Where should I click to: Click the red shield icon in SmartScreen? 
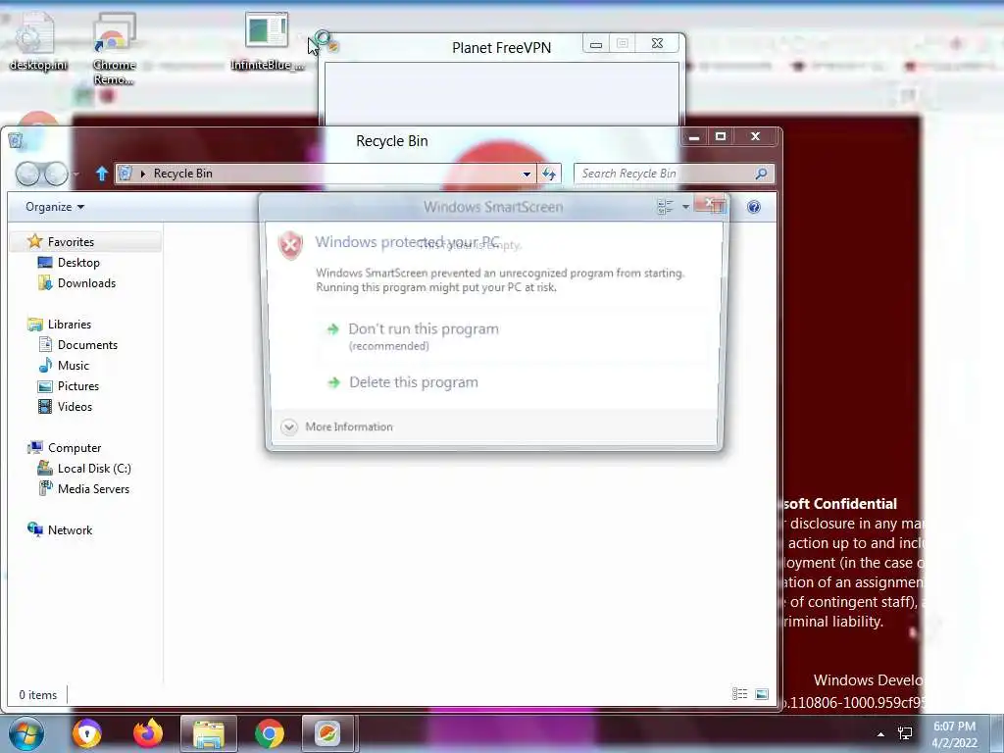[x=290, y=245]
